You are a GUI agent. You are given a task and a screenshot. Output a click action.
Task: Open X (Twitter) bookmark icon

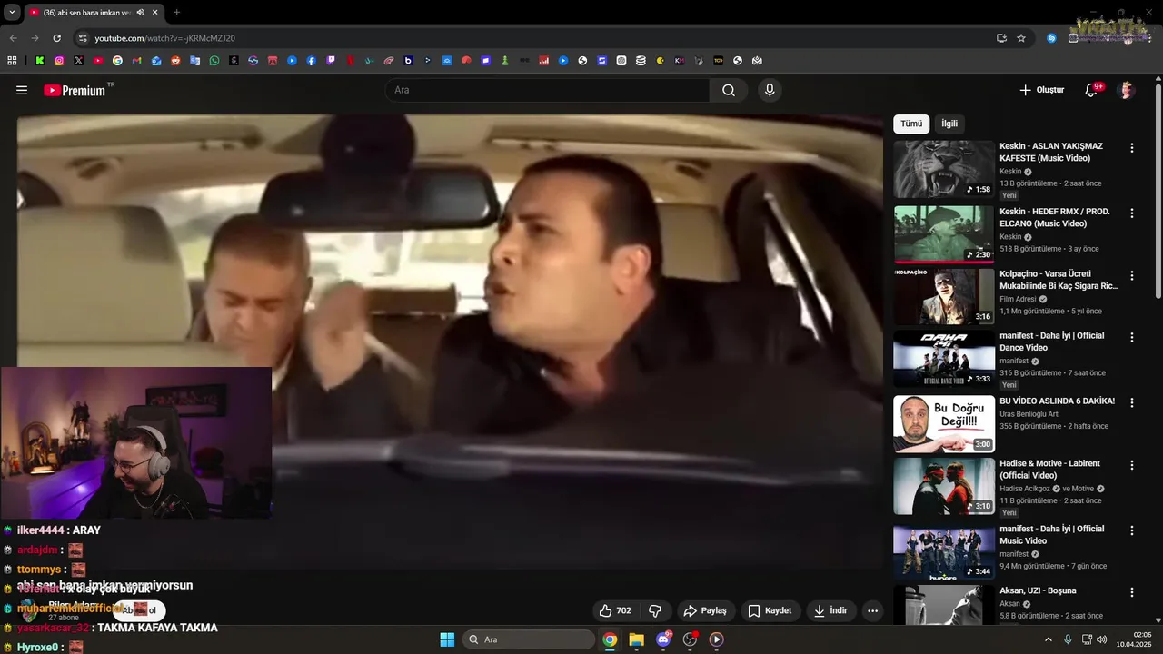tap(78, 61)
